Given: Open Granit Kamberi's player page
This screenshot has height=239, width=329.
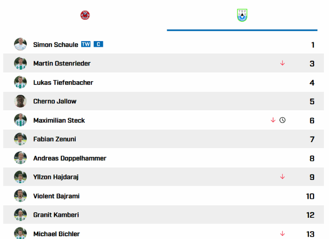Looking at the screenshot, I should [56, 215].
